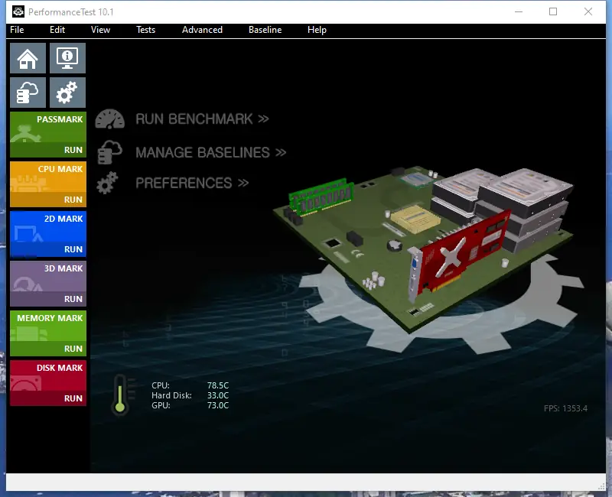The width and height of the screenshot is (612, 497).
Task: Open the Baseline menu
Action: [x=265, y=30]
